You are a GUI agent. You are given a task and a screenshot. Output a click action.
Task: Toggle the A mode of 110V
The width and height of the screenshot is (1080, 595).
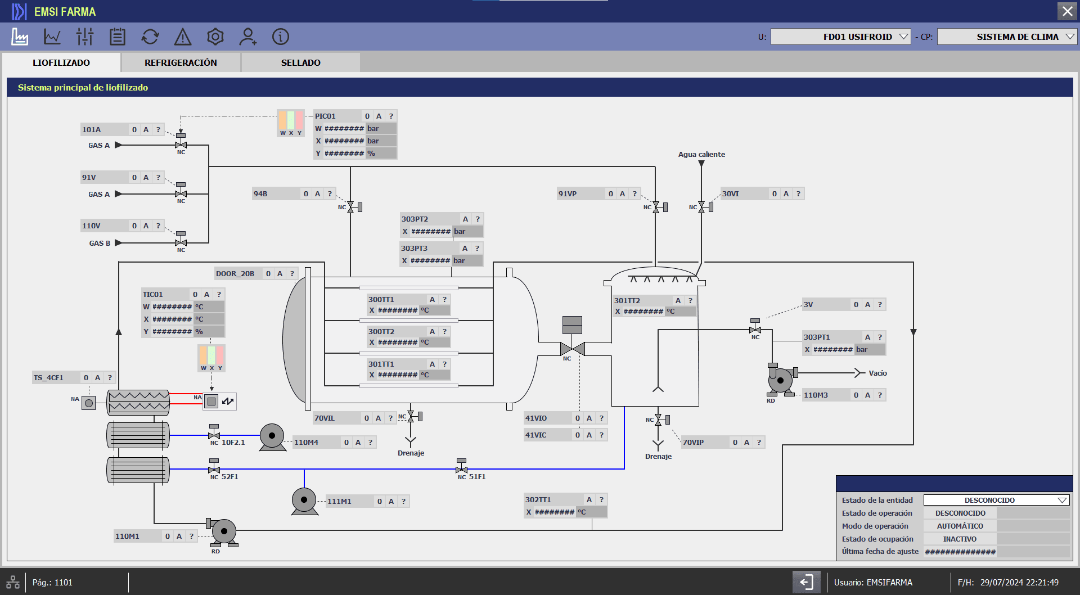coord(146,226)
